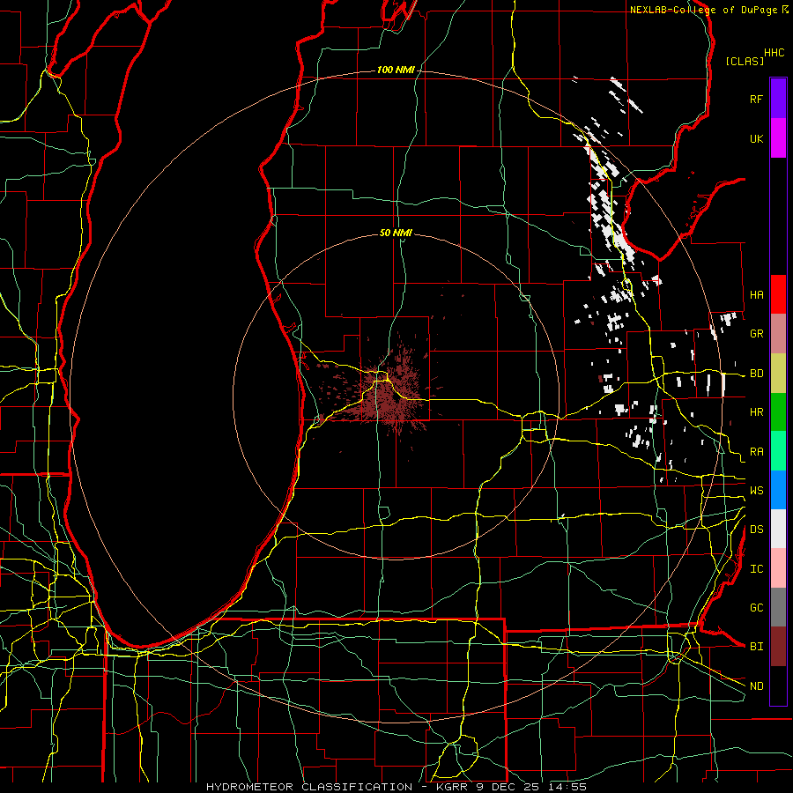Click the DS legend label
793x793 pixels.
pyautogui.click(x=756, y=529)
